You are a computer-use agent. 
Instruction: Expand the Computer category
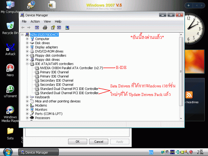(x=27, y=39)
